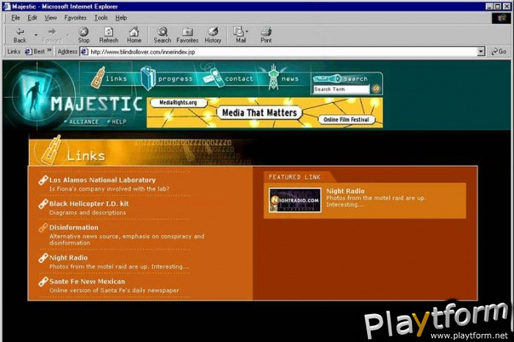This screenshot has width=514, height=342.
Task: Click the Forward toolbar button
Action: [52, 35]
